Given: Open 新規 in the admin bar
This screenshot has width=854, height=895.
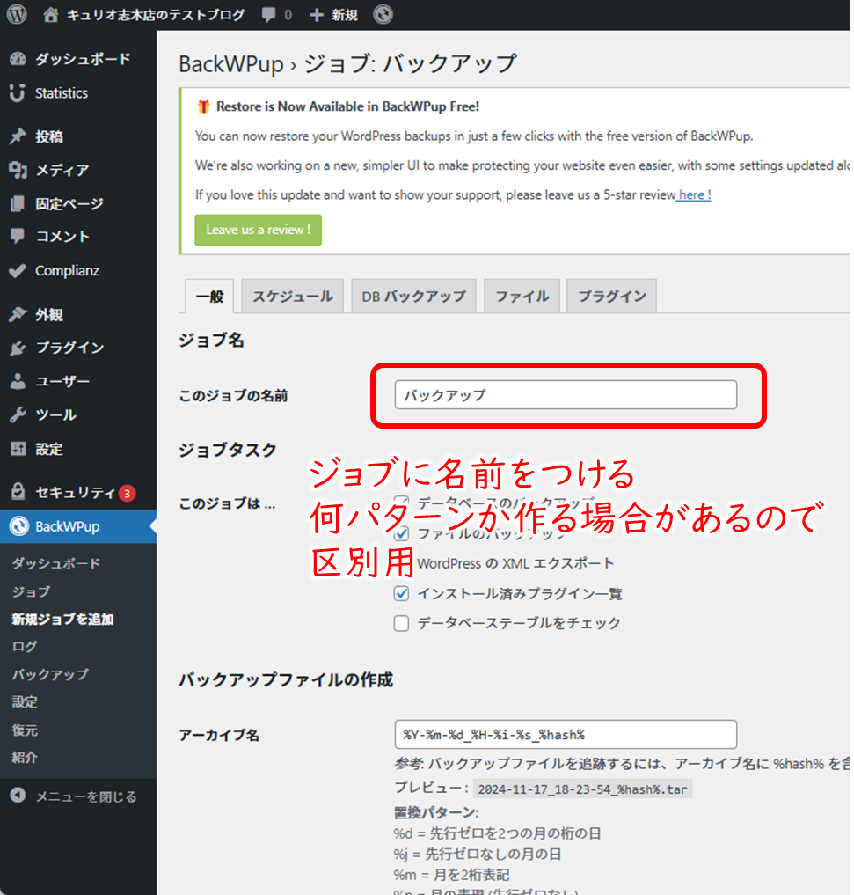Looking at the screenshot, I should (345, 15).
